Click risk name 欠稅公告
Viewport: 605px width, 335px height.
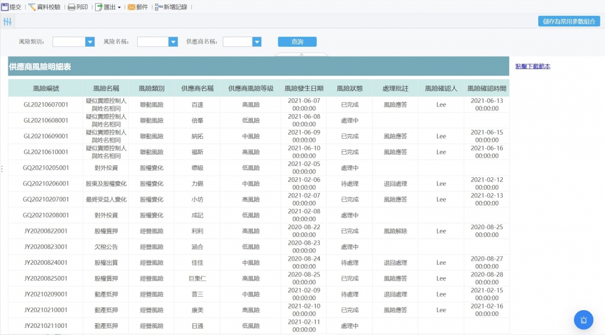tap(106, 247)
